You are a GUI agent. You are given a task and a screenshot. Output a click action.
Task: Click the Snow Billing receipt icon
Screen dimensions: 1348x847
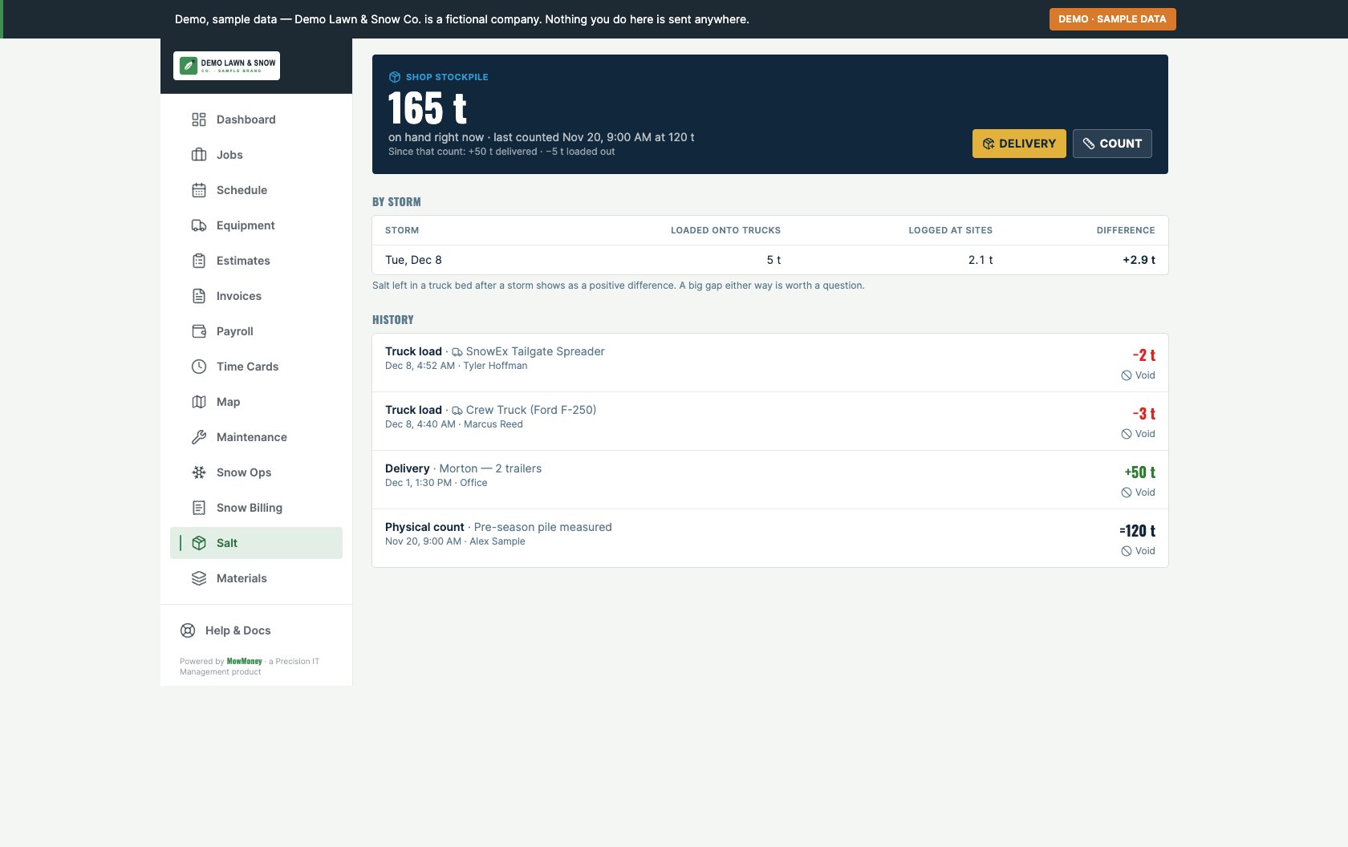[x=199, y=508]
